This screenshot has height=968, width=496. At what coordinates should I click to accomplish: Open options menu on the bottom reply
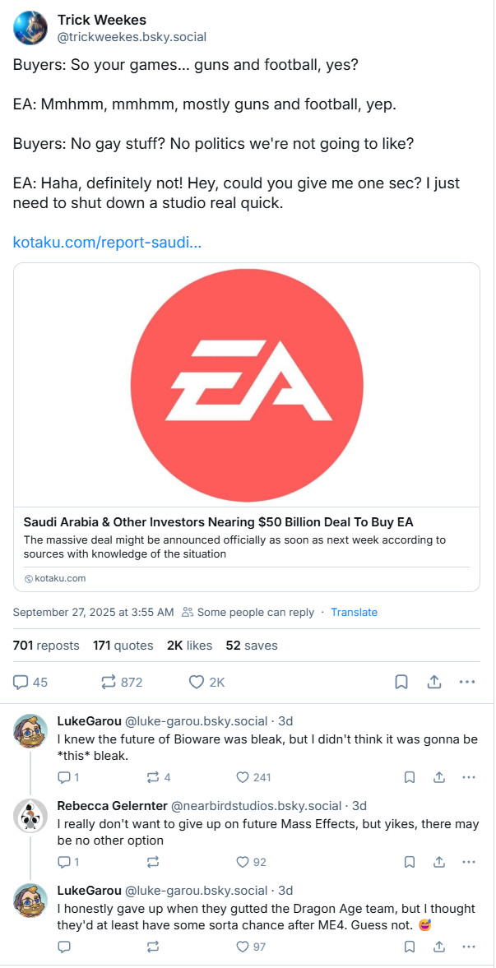coord(468,947)
